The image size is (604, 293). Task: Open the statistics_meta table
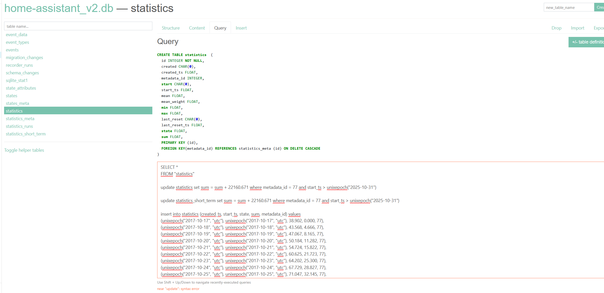click(20, 119)
